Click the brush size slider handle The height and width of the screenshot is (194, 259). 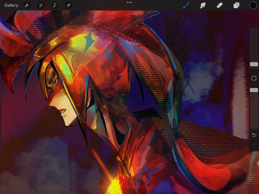tap(254, 64)
